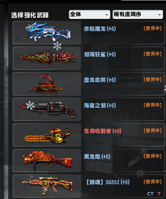Select the 海皇之怒 harpoon gun icon
Viewport: 166px width, 199px height.
click(47, 109)
